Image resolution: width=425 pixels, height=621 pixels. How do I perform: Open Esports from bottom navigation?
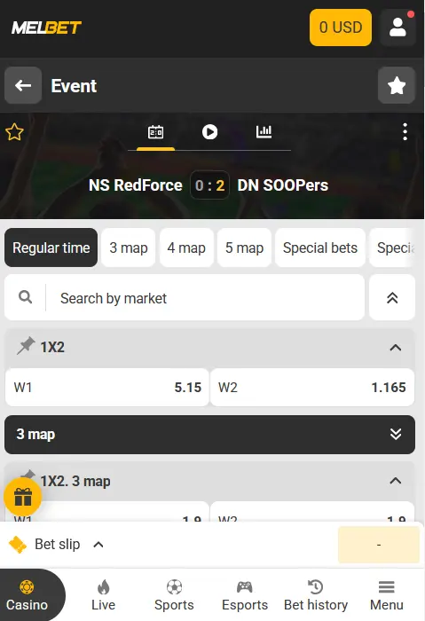pos(245,595)
